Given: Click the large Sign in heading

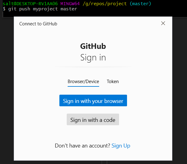Looking at the screenshot, I should pos(93,58).
